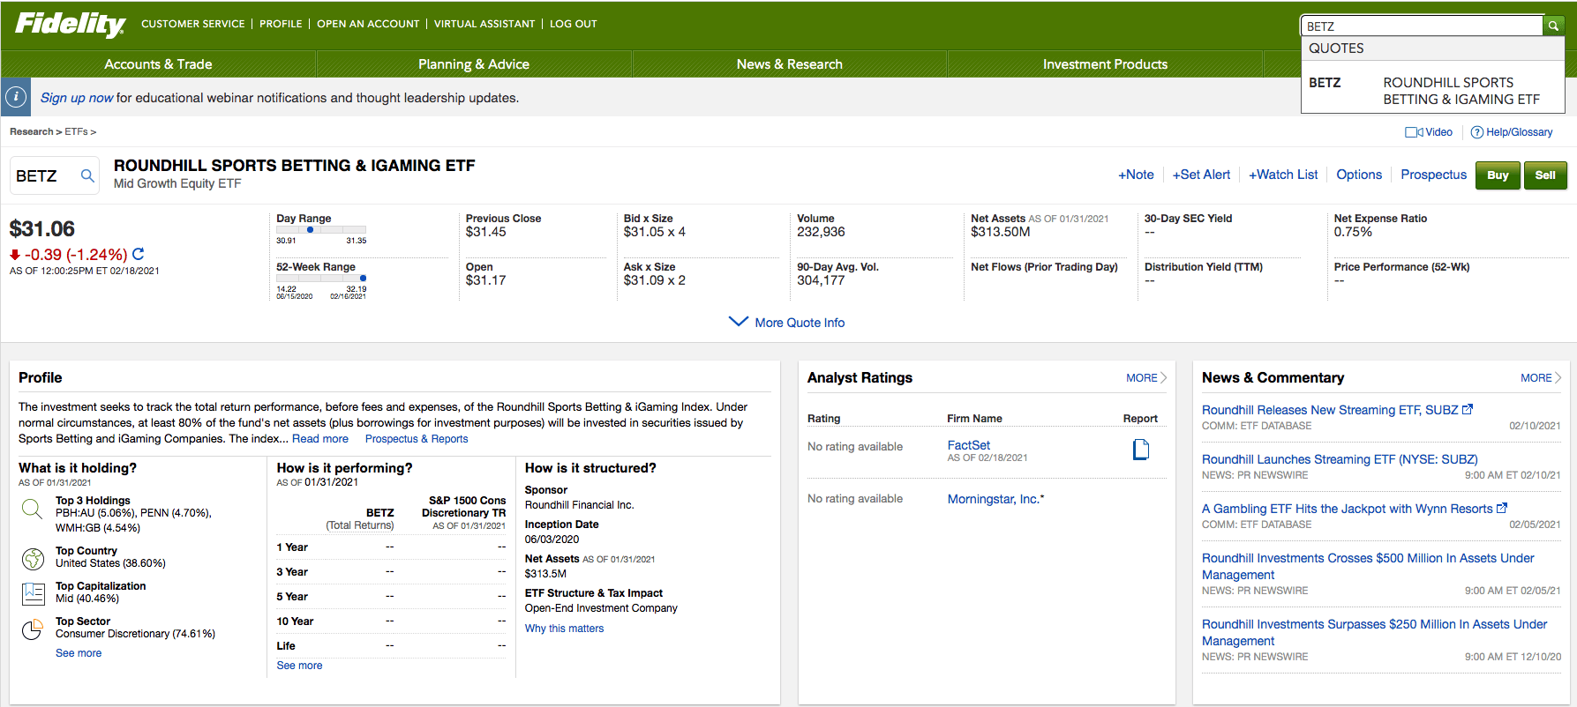Screen dimensions: 1577x707
Task: Click the Top 3 Holdings magnifier icon
Action: [32, 509]
